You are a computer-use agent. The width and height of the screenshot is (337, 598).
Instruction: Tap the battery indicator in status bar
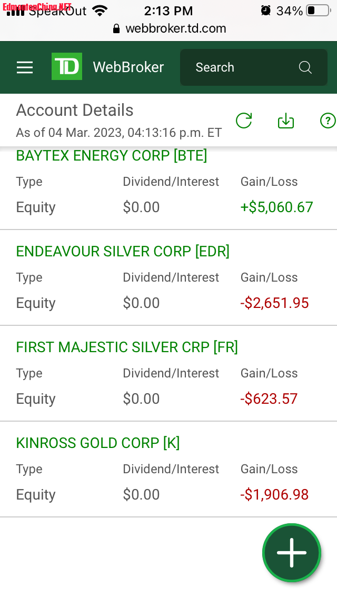(318, 11)
